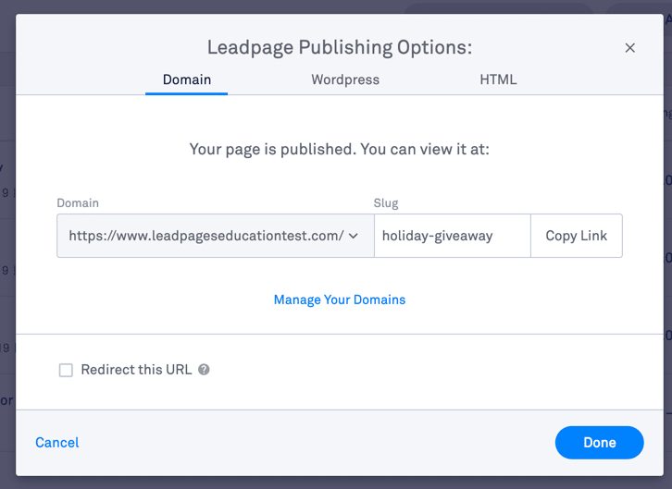Switch to the Domain tab

click(187, 79)
